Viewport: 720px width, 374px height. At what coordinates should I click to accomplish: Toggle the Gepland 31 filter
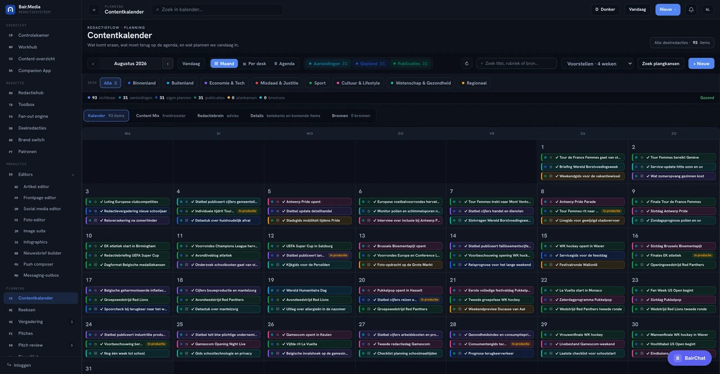click(370, 63)
